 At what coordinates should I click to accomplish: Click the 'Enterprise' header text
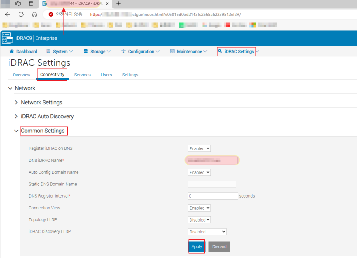point(46,38)
